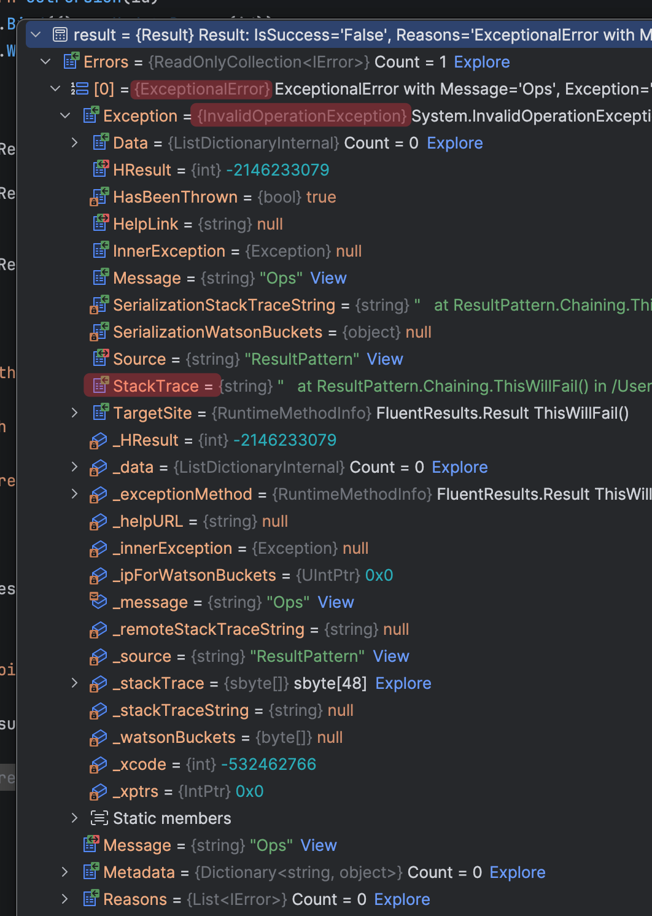Screen dimensions: 652x916
Task: Click Explore link on Metadata row
Action: click(x=517, y=872)
